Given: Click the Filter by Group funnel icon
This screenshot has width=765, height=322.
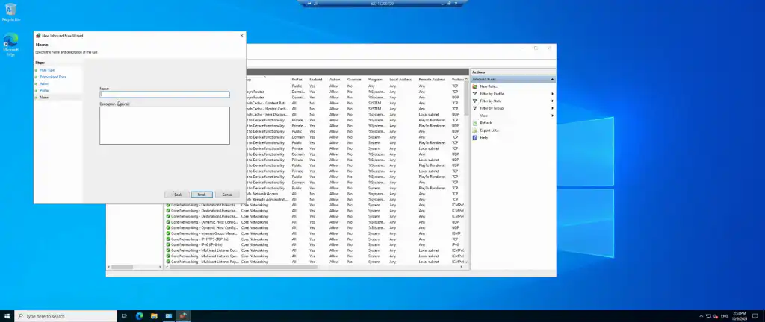Looking at the screenshot, I should point(474,108).
